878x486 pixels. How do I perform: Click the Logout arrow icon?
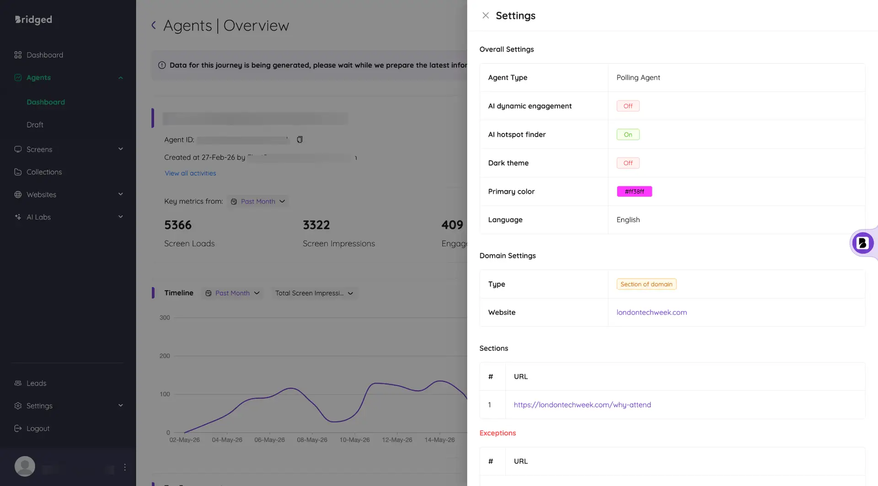pos(18,428)
